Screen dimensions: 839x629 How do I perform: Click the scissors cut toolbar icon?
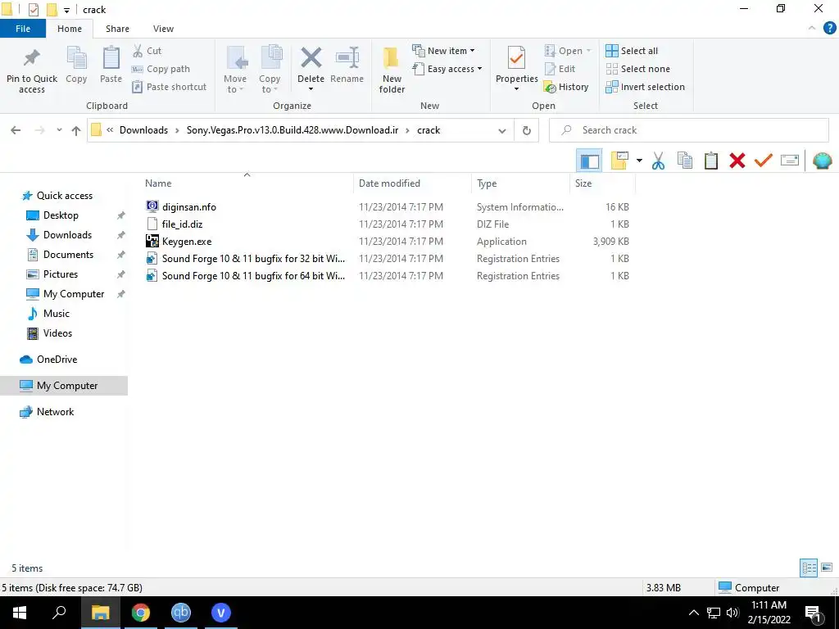pos(658,161)
